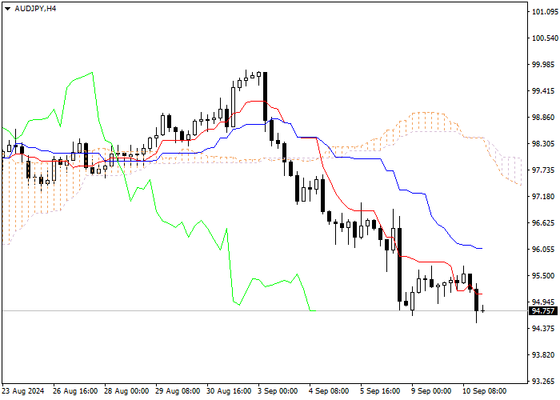Click the 30 Aug 16:00 time label
The width and height of the screenshot is (560, 400).
pyautogui.click(x=230, y=391)
